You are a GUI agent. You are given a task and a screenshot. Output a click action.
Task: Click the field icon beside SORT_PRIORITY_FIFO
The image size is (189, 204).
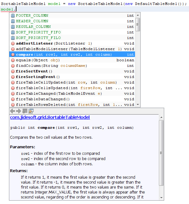(x=13, y=32)
